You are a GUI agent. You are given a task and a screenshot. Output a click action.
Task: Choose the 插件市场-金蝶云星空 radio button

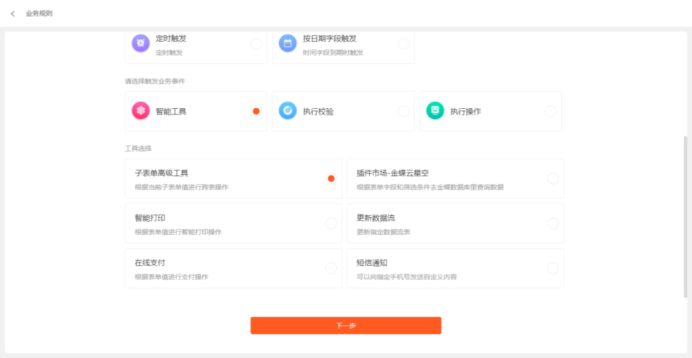[553, 179]
